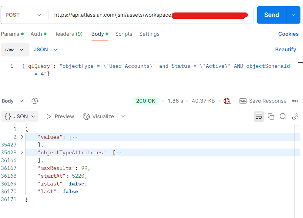The width and height of the screenshot is (303, 218).
Task: Open the Send button arrow dropdown
Action: 293,15
